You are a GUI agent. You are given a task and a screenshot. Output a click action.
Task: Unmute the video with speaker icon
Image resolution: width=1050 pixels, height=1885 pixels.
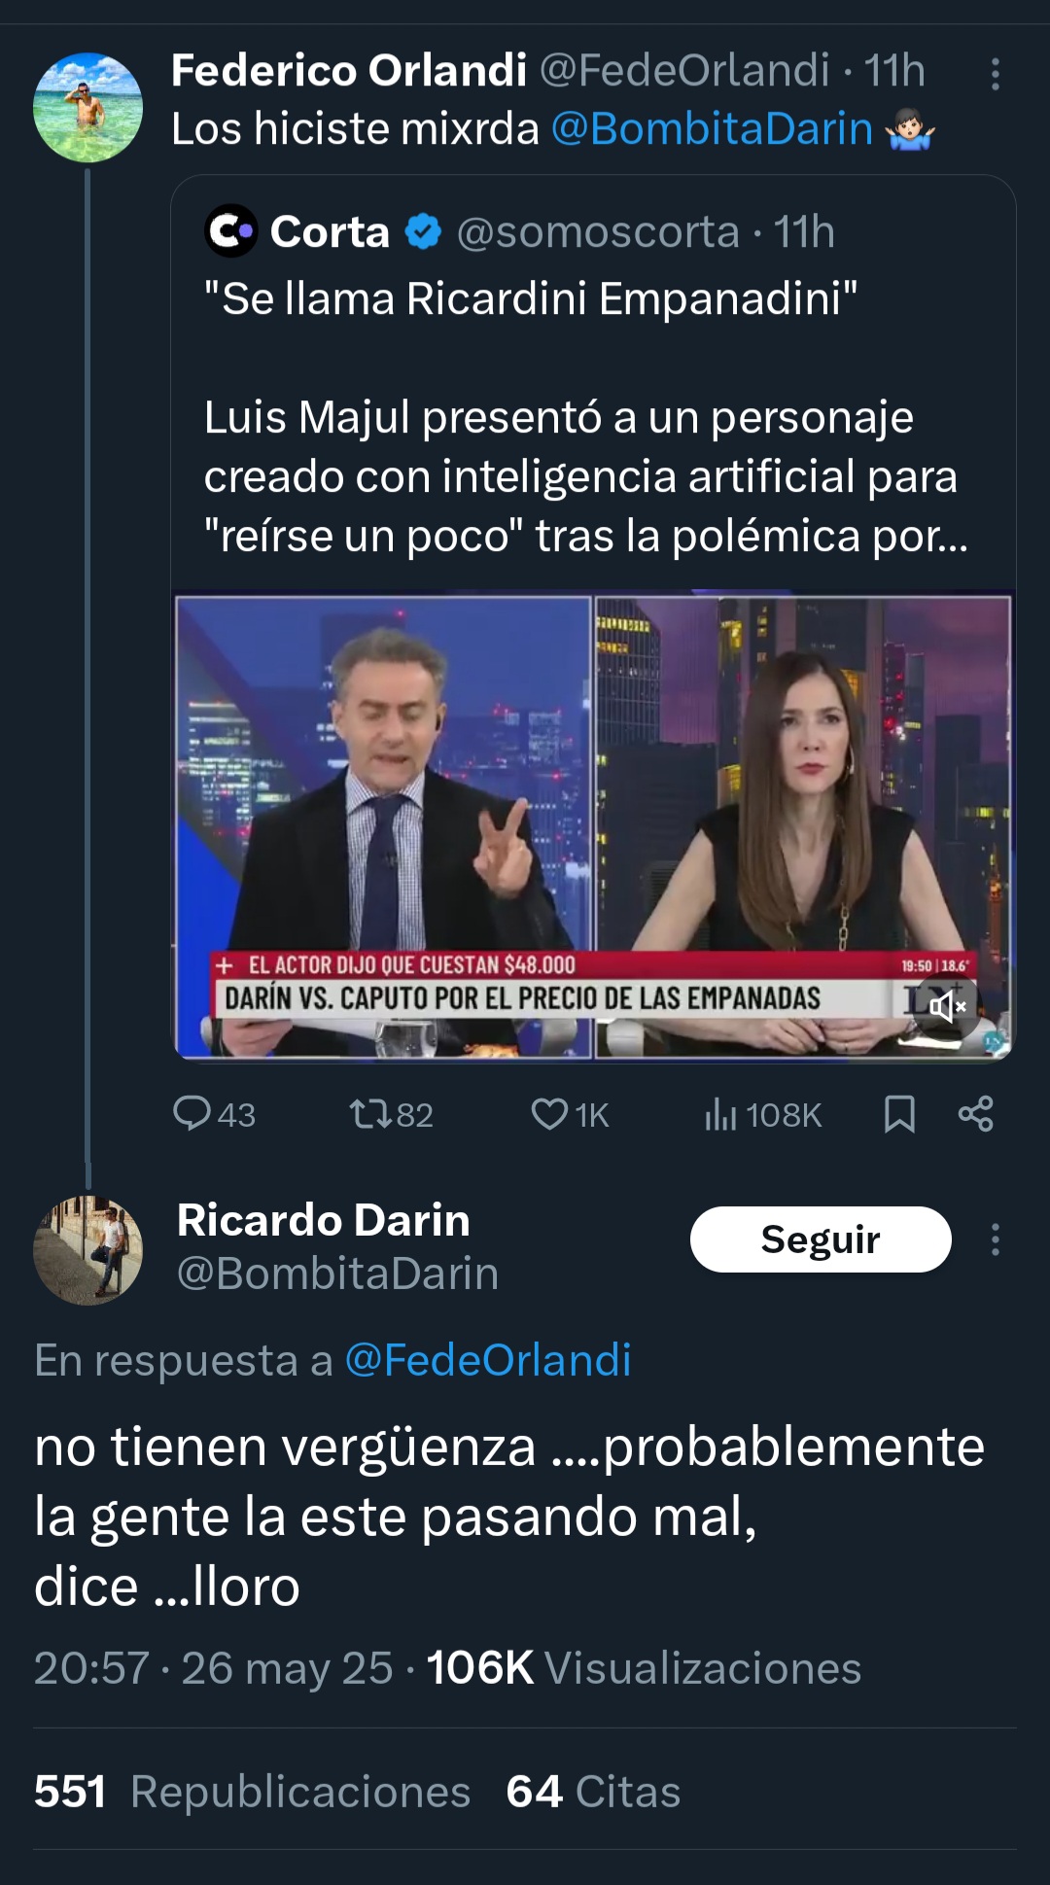click(946, 1006)
